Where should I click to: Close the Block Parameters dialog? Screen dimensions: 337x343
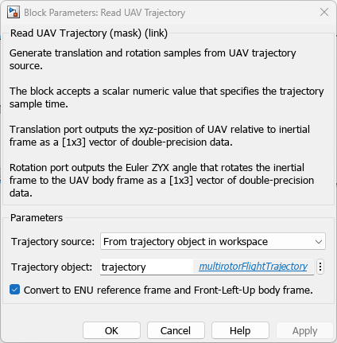tap(324, 12)
